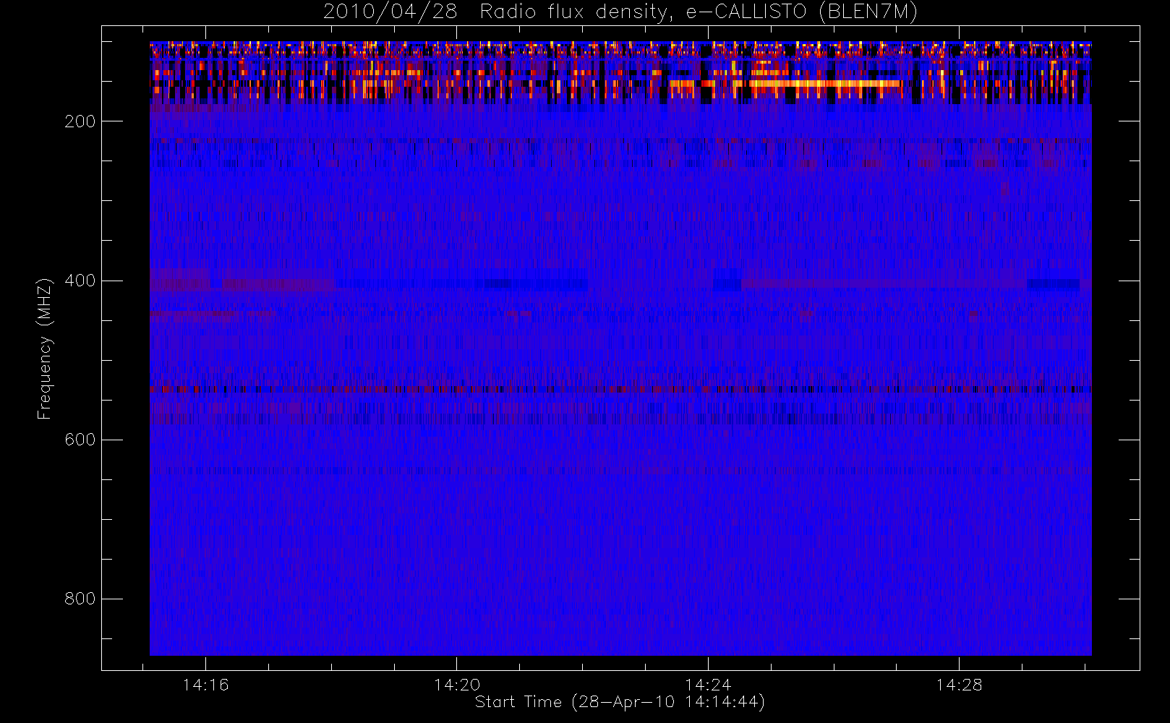
Task: Select the 14:16 time tick label
Action: (x=205, y=685)
